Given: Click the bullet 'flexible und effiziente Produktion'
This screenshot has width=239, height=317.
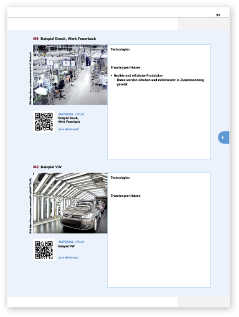Looking at the screenshot, I should click(x=138, y=75).
